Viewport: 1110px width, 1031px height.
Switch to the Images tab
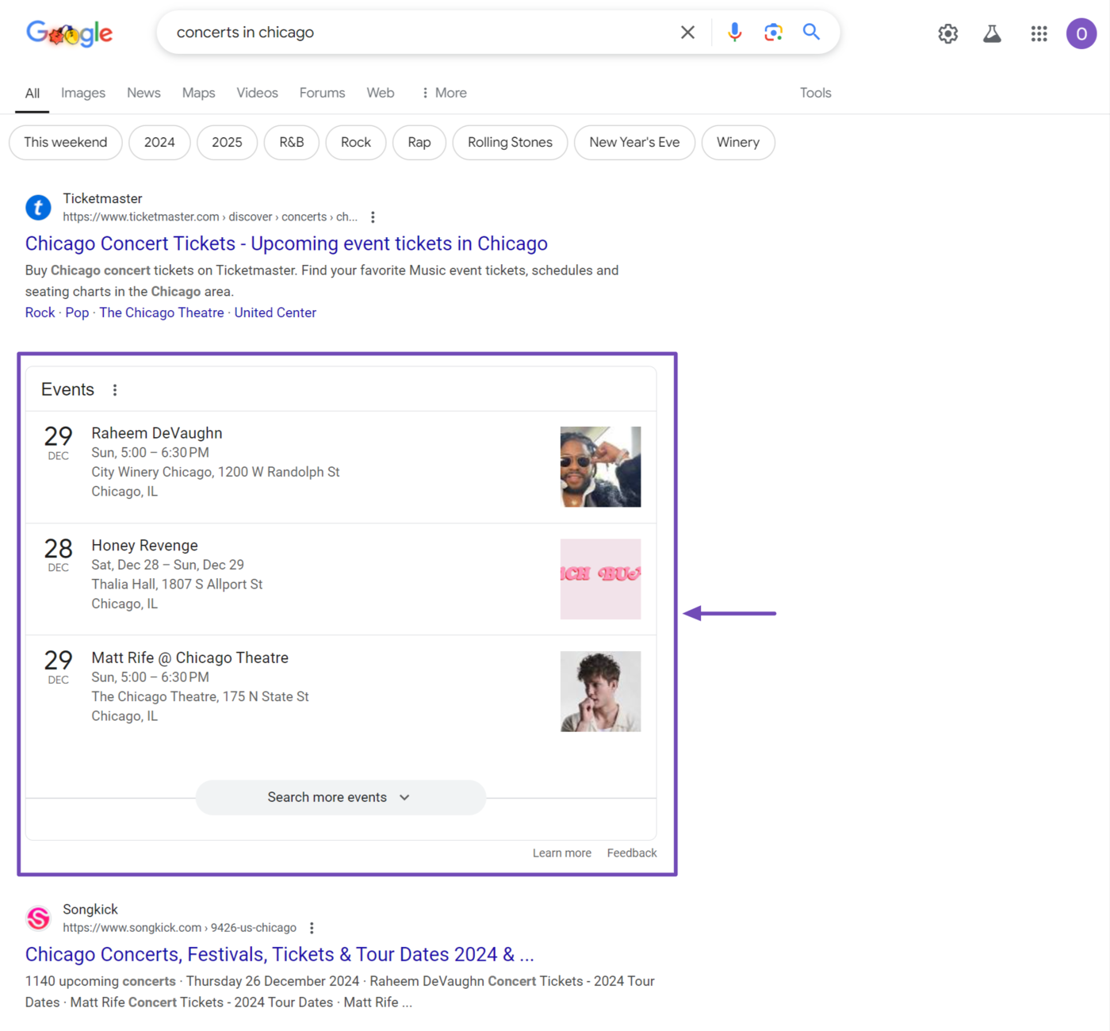pyautogui.click(x=83, y=93)
